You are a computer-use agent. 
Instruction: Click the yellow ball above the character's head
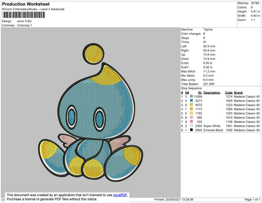[93, 53]
